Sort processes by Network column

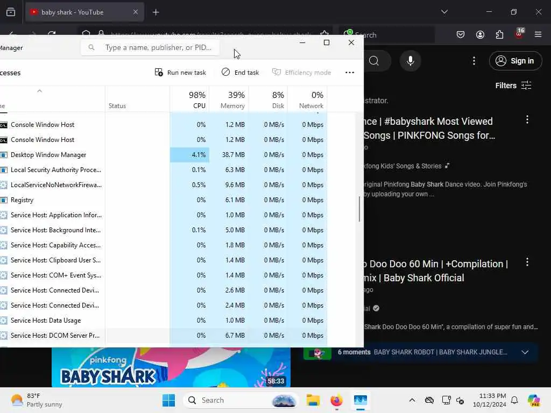pyautogui.click(x=307, y=99)
